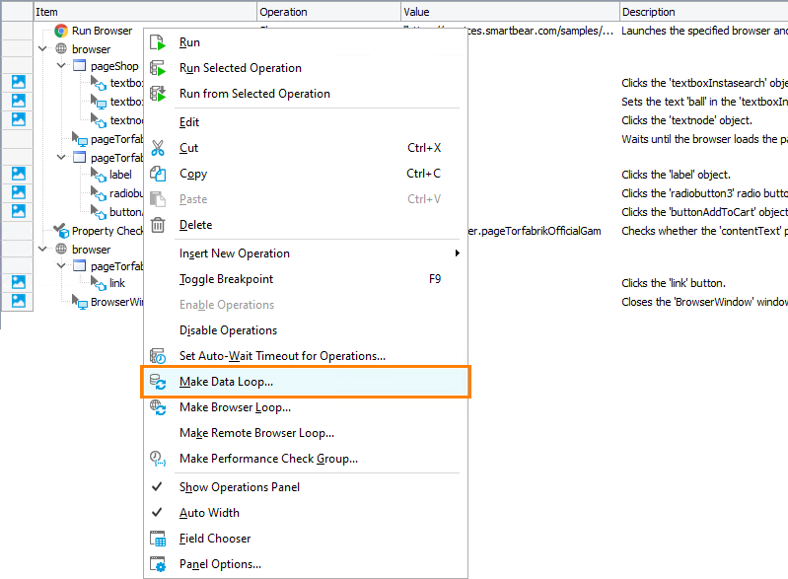788x579 pixels.
Task: Click the Field Chooser icon
Action: click(x=158, y=539)
